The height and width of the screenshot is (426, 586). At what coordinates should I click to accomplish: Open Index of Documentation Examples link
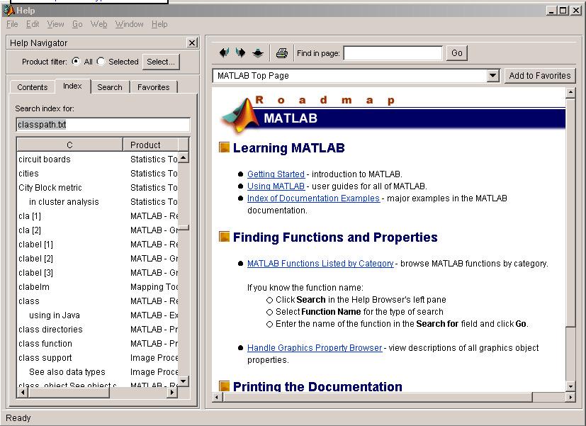[x=313, y=198]
